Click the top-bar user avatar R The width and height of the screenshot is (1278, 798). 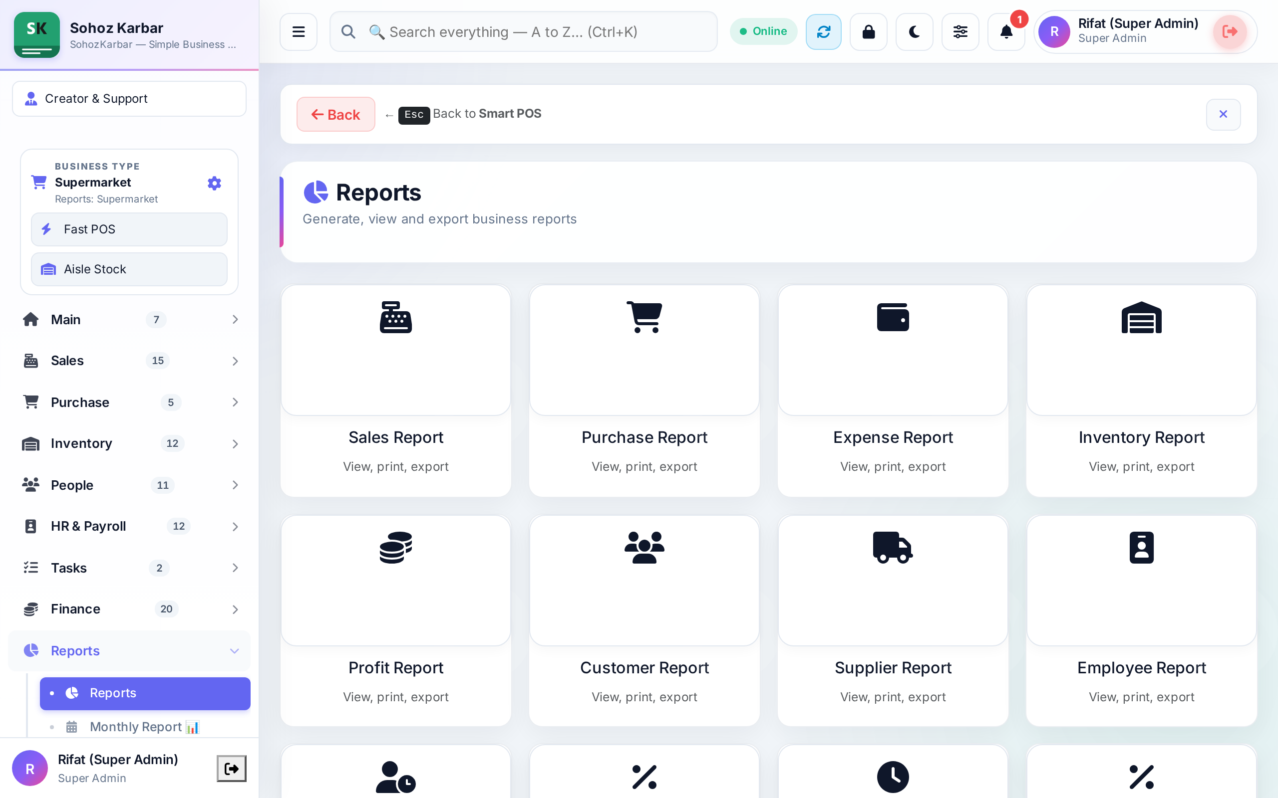(x=1054, y=31)
